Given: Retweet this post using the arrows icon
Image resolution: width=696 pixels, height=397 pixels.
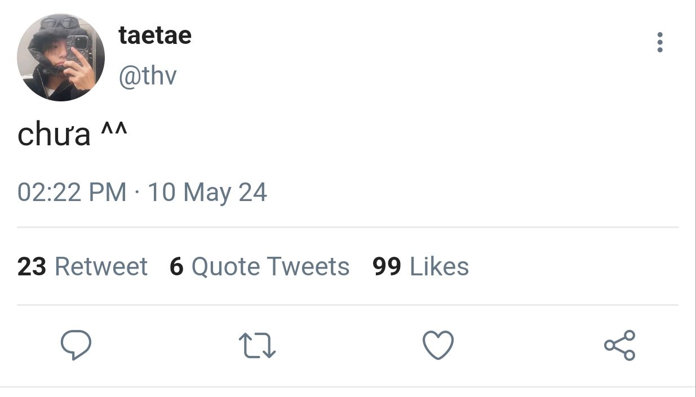Looking at the screenshot, I should (257, 345).
